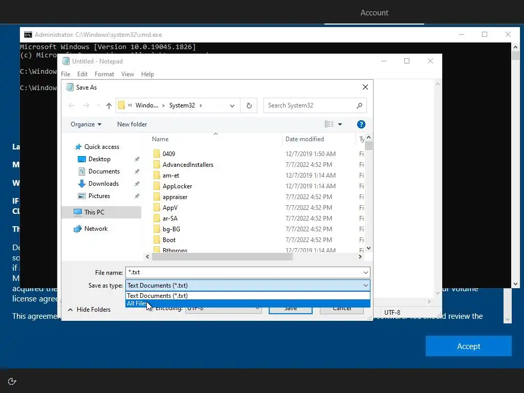Select the AppLocker folder
Image resolution: width=524 pixels, height=393 pixels.
(x=177, y=186)
